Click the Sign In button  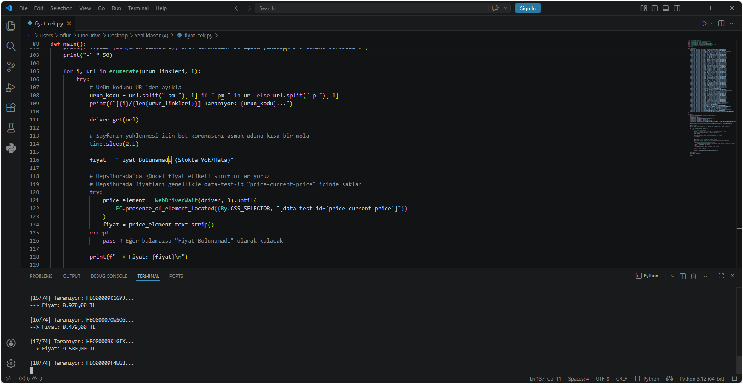click(528, 8)
